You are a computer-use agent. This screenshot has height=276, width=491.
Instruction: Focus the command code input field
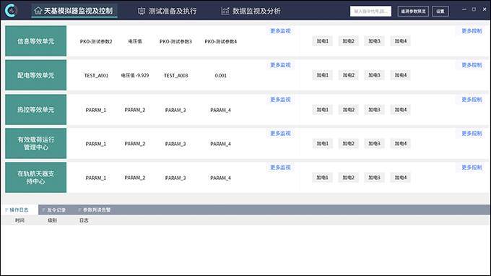(x=370, y=12)
